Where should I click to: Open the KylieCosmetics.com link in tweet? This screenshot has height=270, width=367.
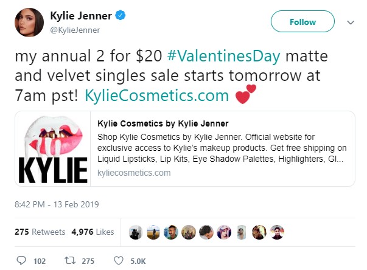point(157,95)
